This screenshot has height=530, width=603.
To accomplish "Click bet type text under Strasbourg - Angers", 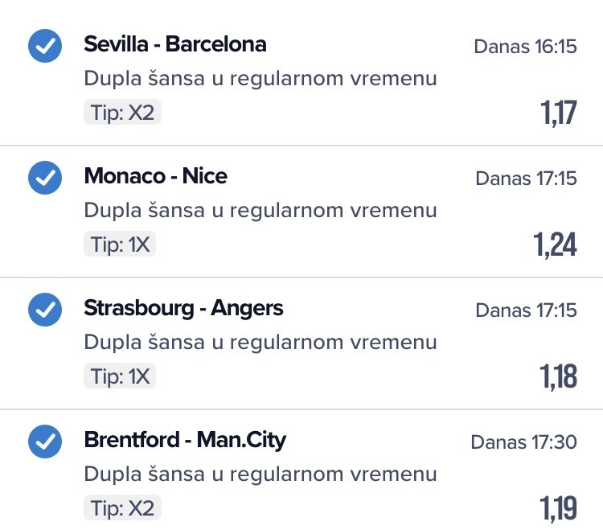I will point(260,342).
